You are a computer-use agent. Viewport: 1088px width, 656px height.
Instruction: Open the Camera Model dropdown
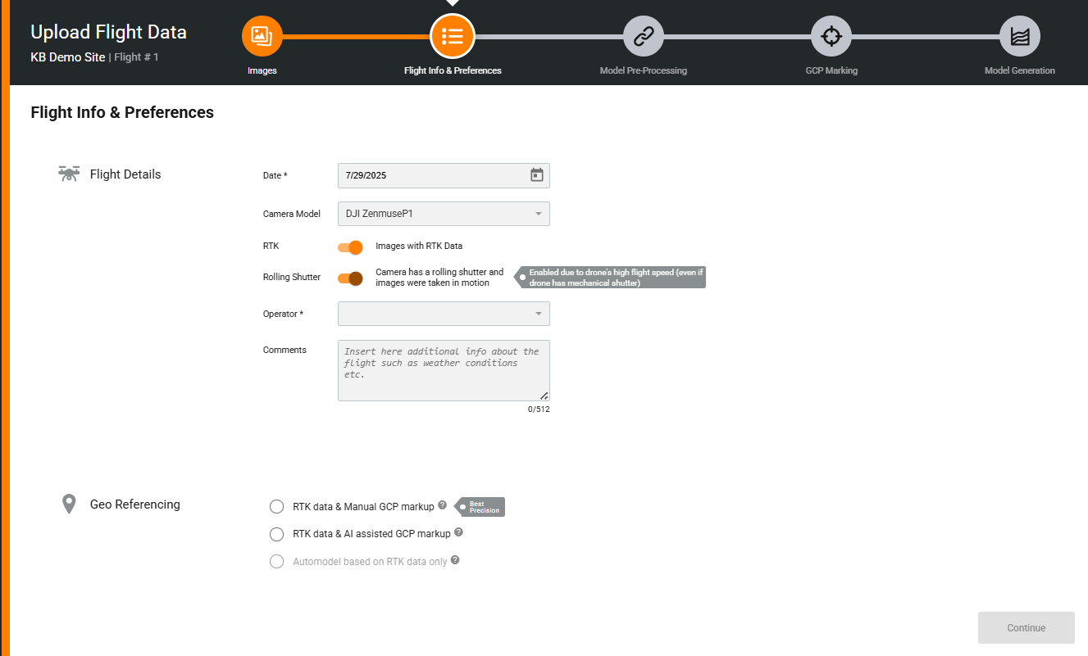point(444,214)
